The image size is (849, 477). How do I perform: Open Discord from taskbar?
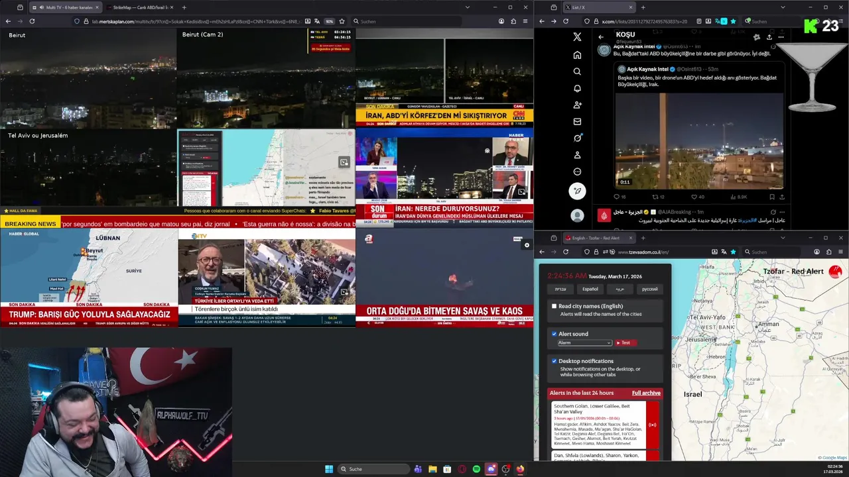[491, 469]
